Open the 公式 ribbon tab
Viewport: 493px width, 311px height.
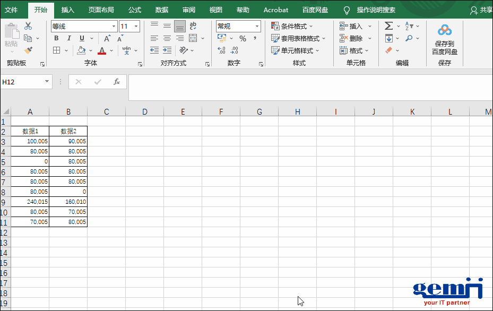point(135,10)
